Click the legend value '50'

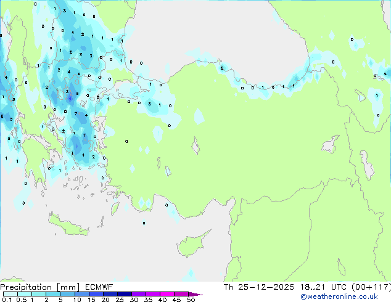point(191,300)
